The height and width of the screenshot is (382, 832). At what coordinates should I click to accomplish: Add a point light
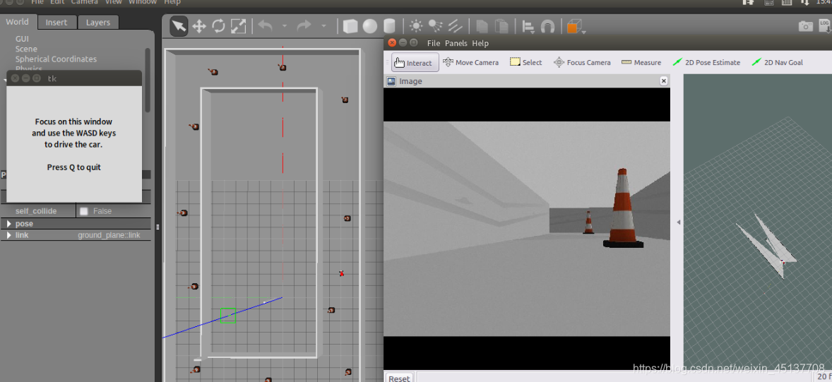coord(416,26)
